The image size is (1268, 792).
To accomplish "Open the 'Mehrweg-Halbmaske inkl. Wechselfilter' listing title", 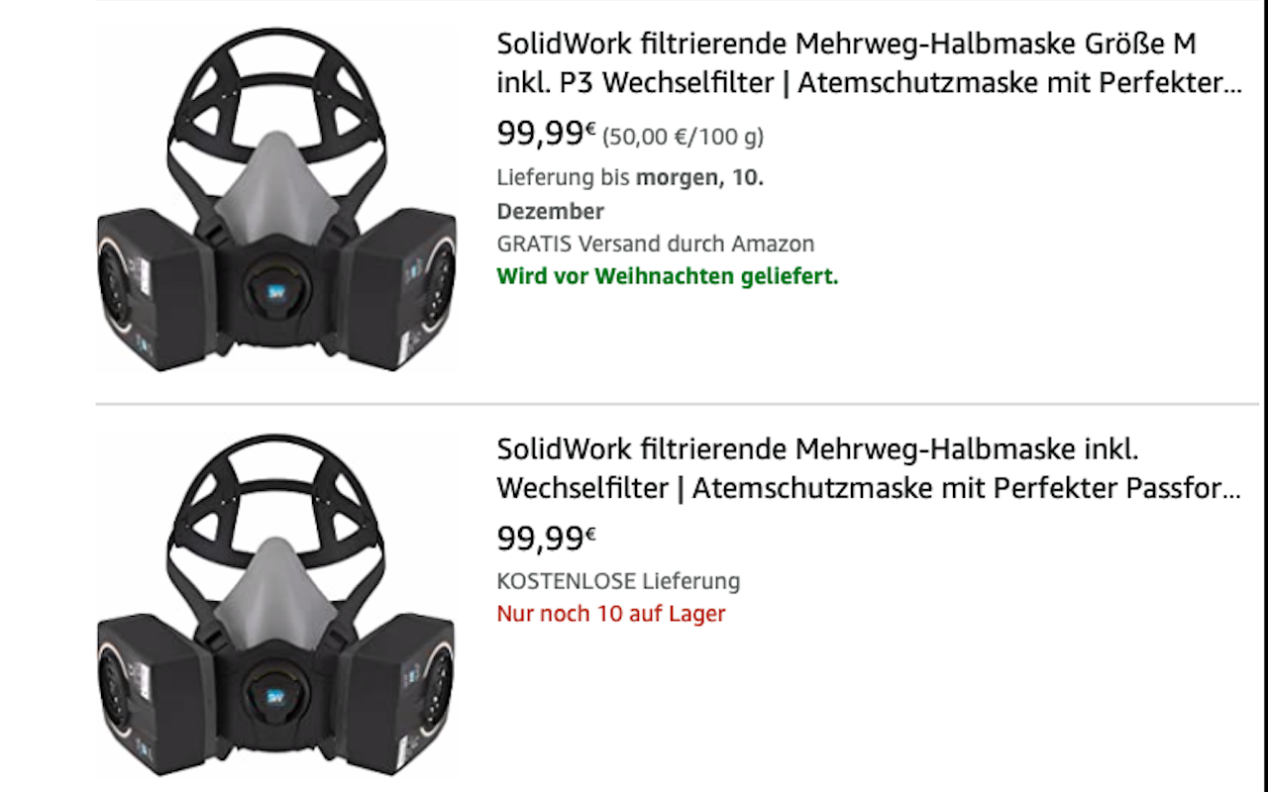I will [x=869, y=468].
